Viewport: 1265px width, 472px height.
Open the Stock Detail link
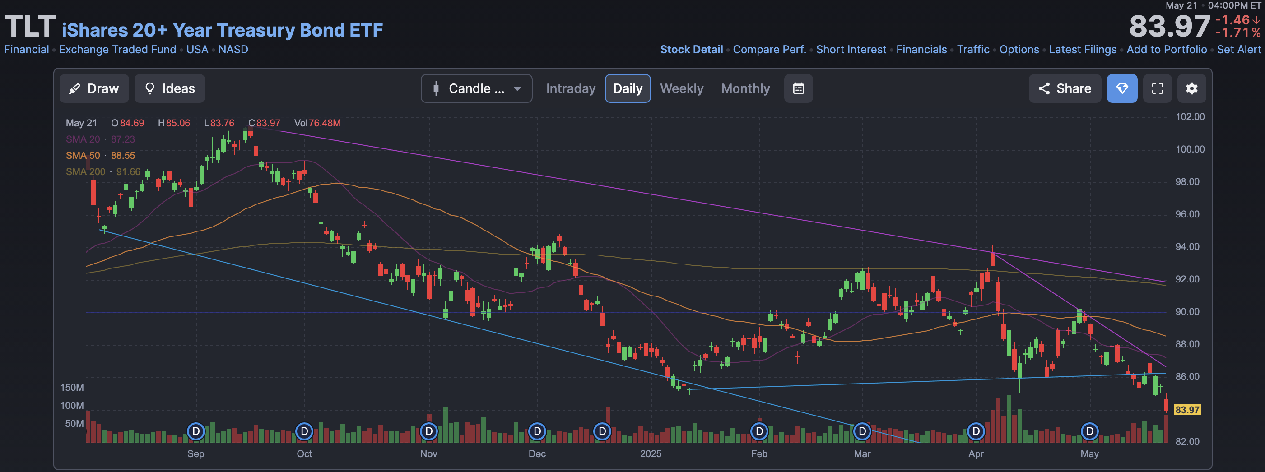[x=691, y=50]
